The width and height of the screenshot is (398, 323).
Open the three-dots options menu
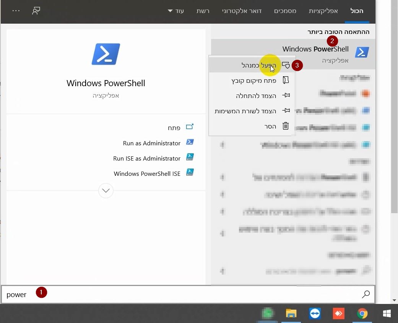[16, 11]
